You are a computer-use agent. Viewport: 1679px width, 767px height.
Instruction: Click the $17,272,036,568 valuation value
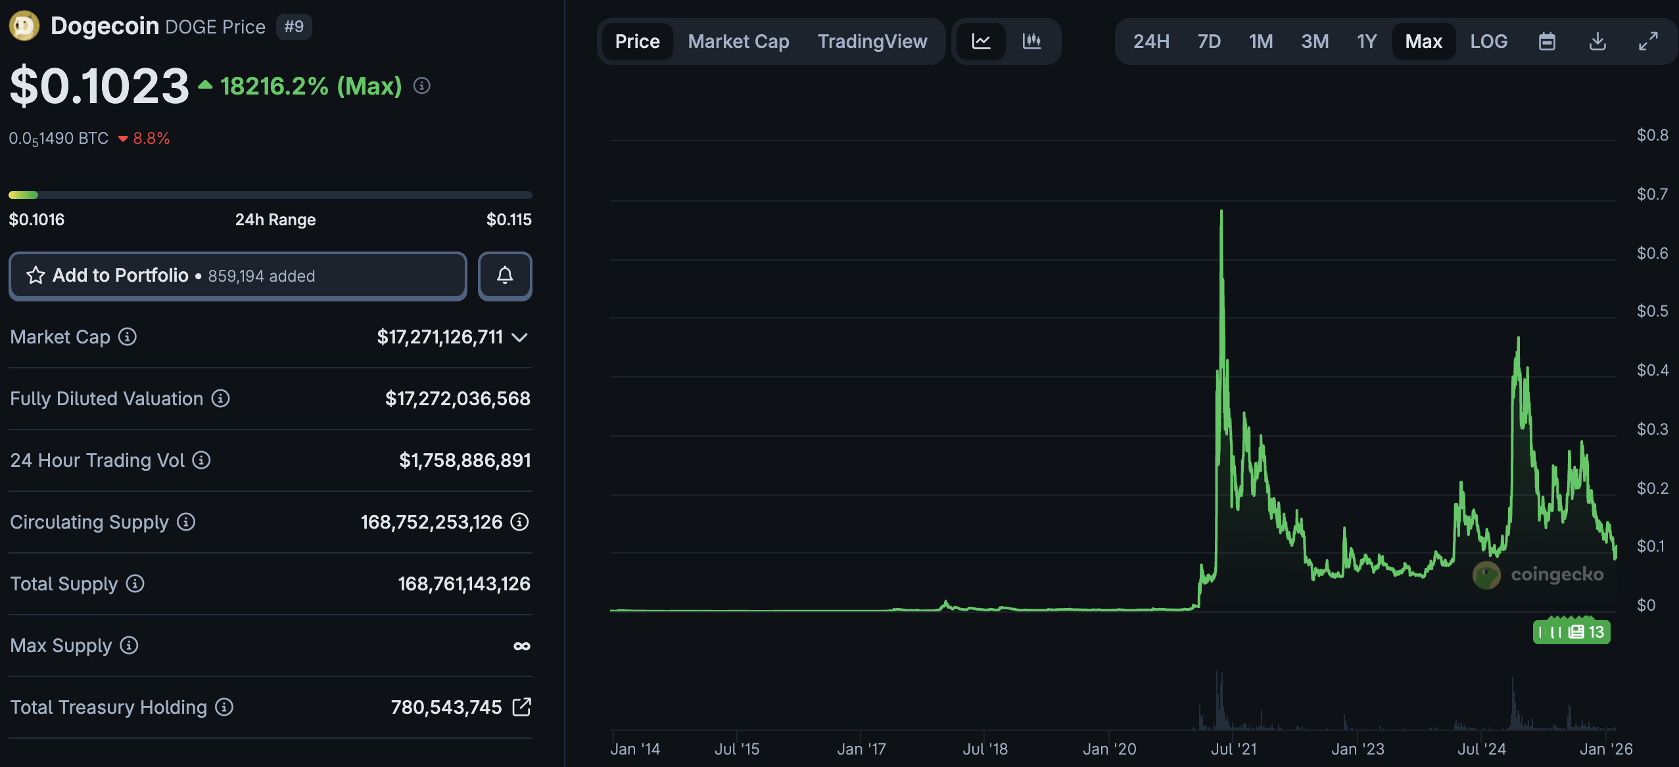(458, 399)
